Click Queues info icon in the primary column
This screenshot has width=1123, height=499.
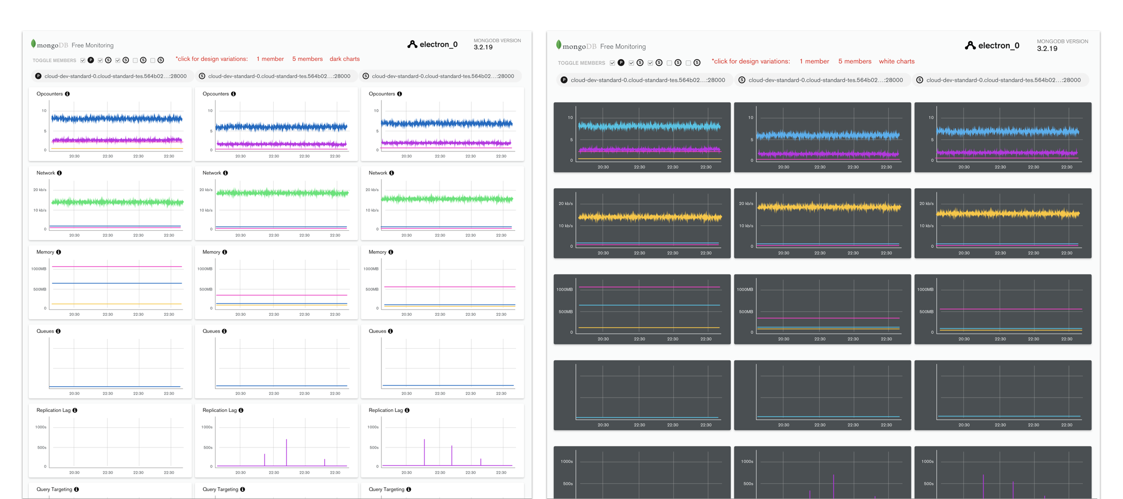pos(58,332)
